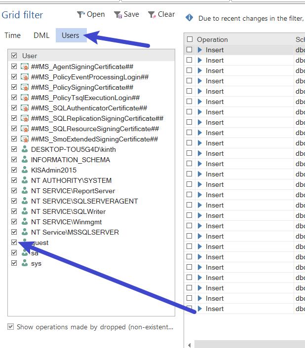Uncheck the sys user checkbox
This screenshot has height=348, width=305.
click(x=14, y=263)
